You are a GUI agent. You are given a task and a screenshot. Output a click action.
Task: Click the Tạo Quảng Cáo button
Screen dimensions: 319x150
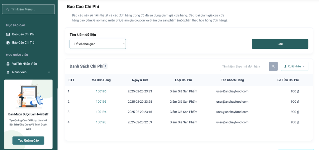[28, 140]
